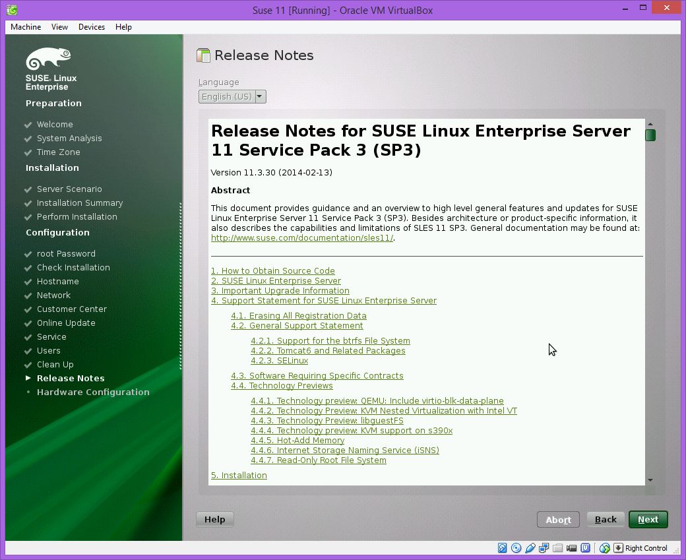Click the keyboard capture arrow icon
This screenshot has width=686, height=560.
click(x=618, y=547)
